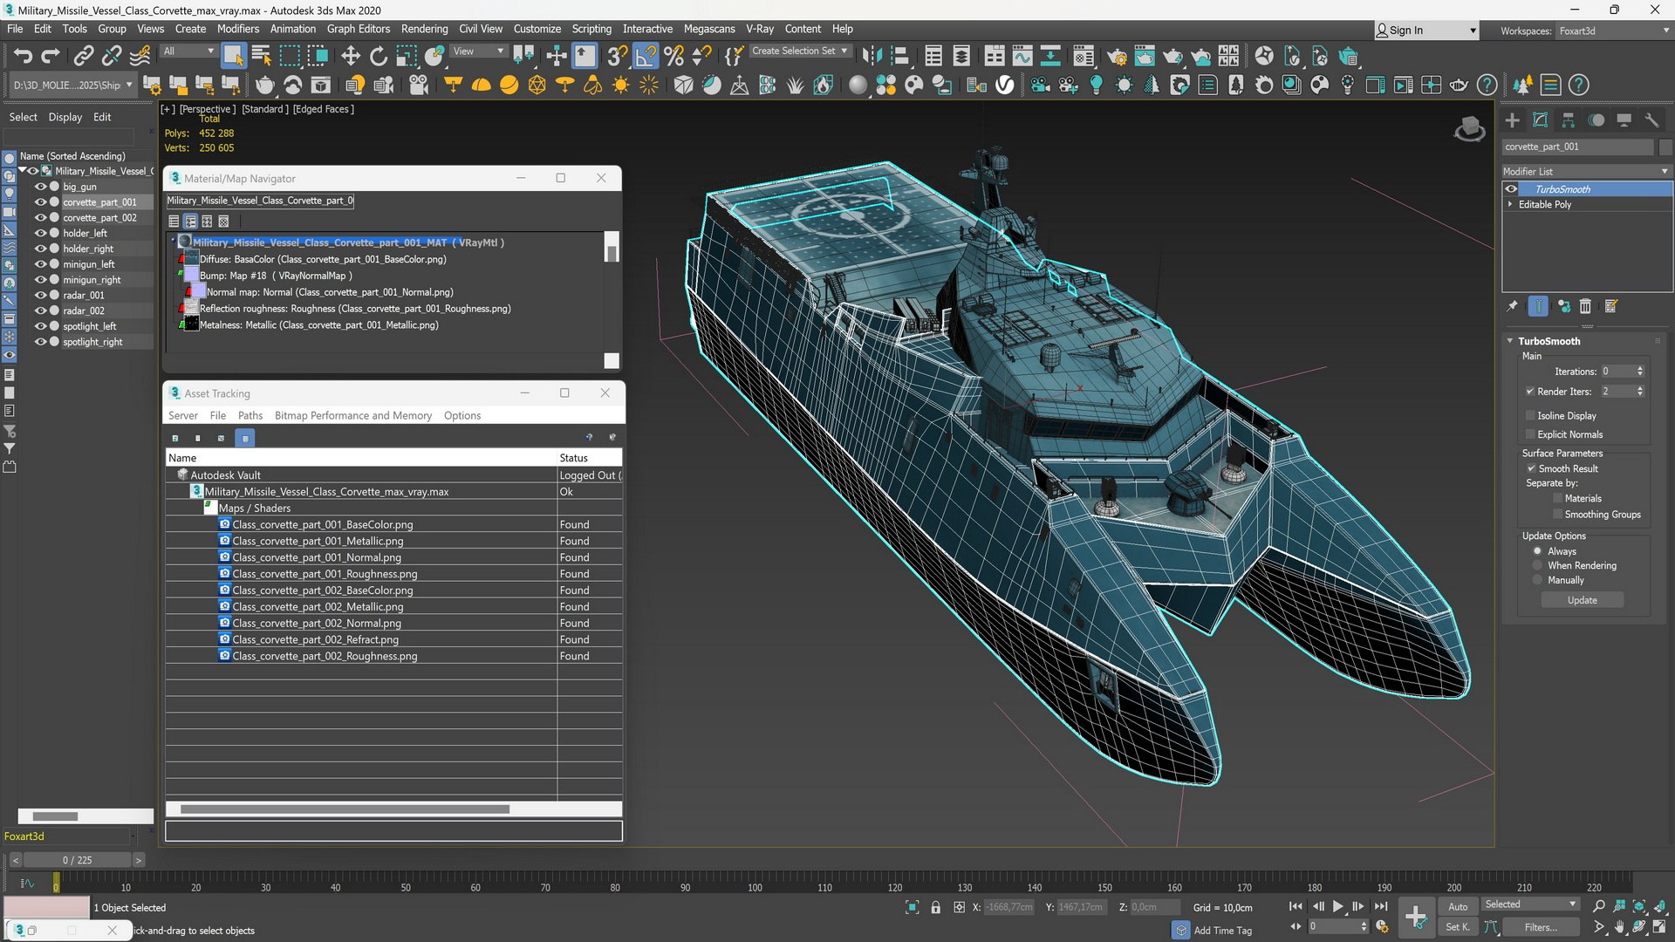Click the Redo arrow icon
Image resolution: width=1675 pixels, height=942 pixels.
tap(51, 57)
